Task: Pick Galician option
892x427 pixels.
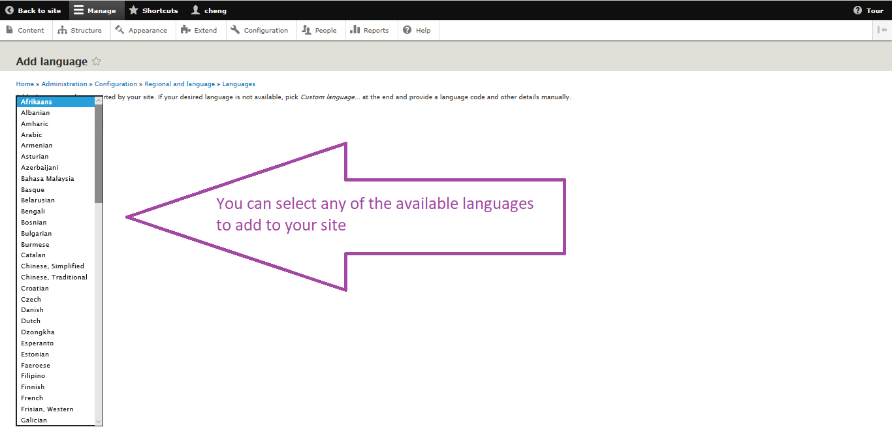Action: 56,420
